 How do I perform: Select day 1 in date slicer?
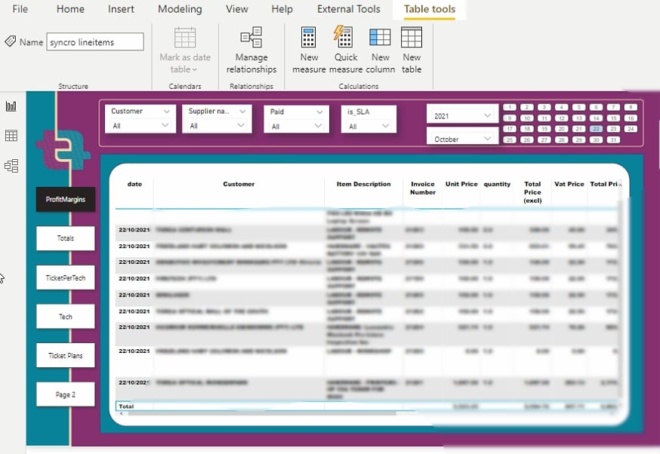click(510, 107)
